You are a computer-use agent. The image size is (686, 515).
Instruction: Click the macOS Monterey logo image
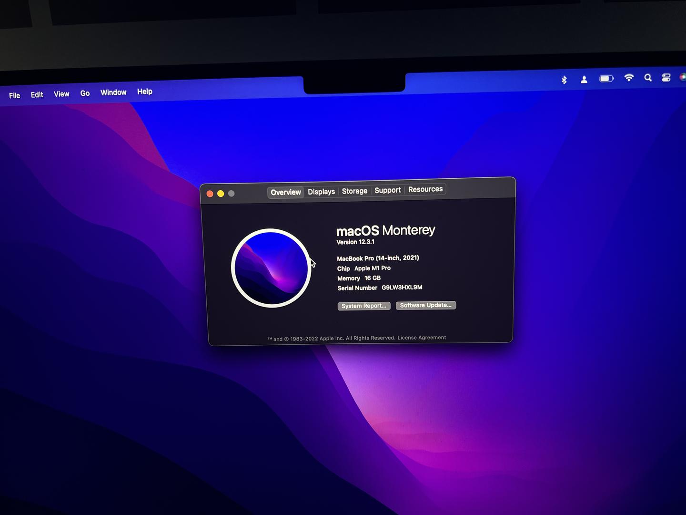(271, 268)
